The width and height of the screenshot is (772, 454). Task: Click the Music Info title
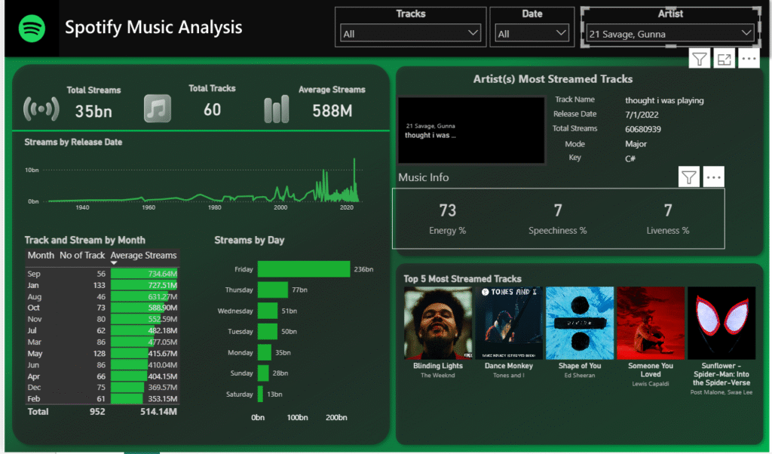[424, 177]
